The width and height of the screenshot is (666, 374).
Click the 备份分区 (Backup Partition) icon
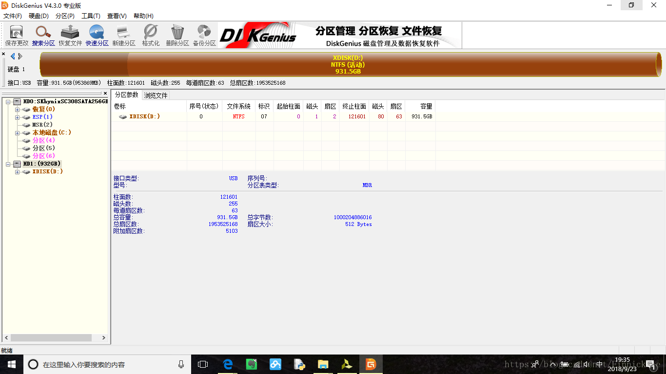point(204,35)
